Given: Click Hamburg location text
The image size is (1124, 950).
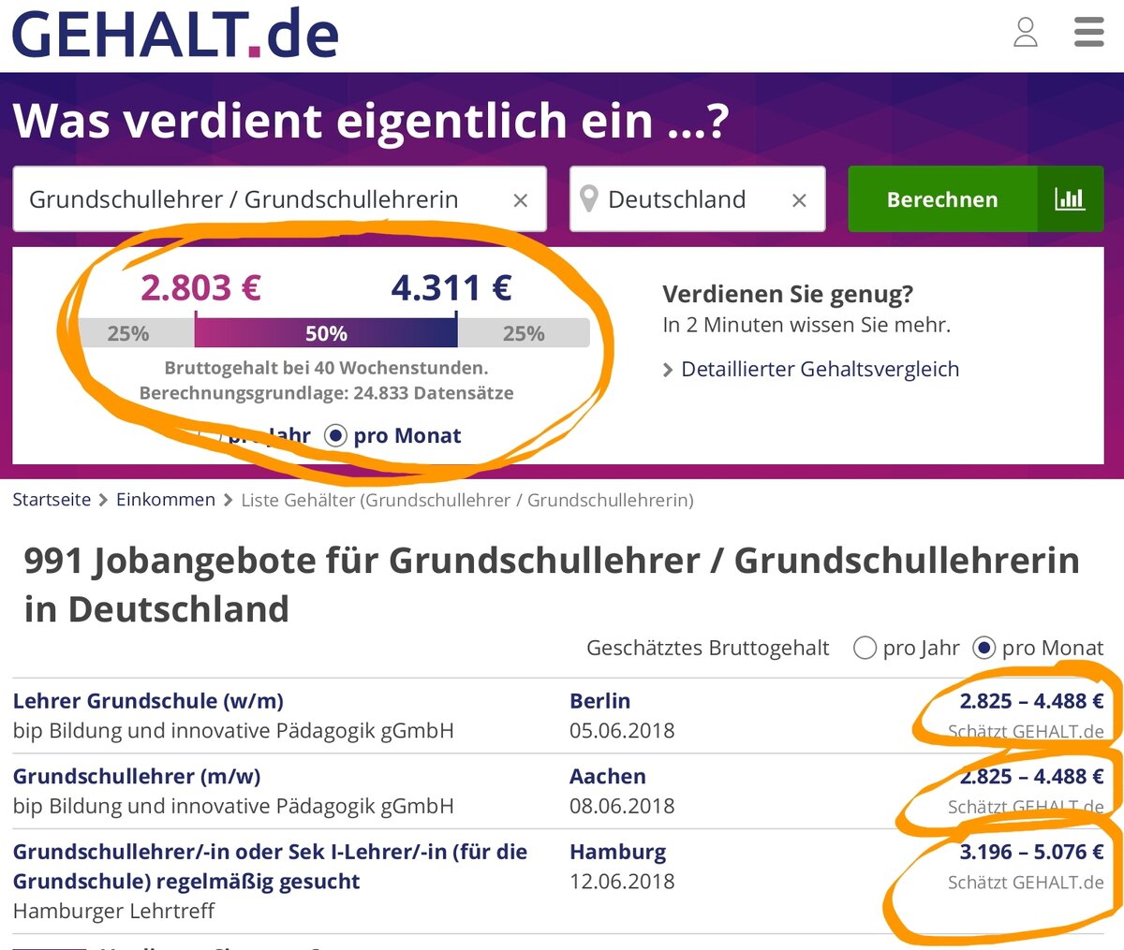Looking at the screenshot, I should coord(618,852).
